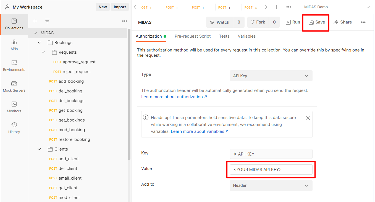This screenshot has height=202, width=375.
Task: Open collections panel more options ellipsis
Action: tap(125, 21)
